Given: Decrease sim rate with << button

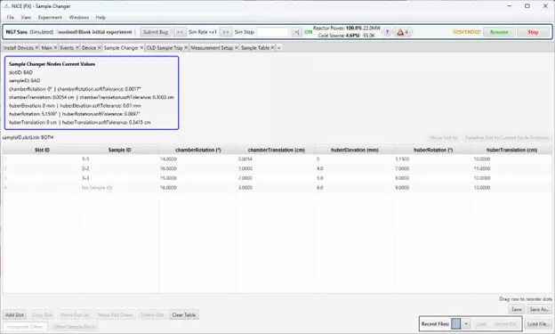Looking at the screenshot, I should (x=180, y=32).
